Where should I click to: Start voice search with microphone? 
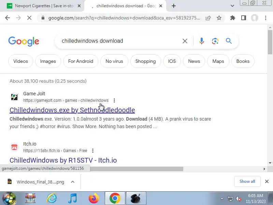pos(202,41)
